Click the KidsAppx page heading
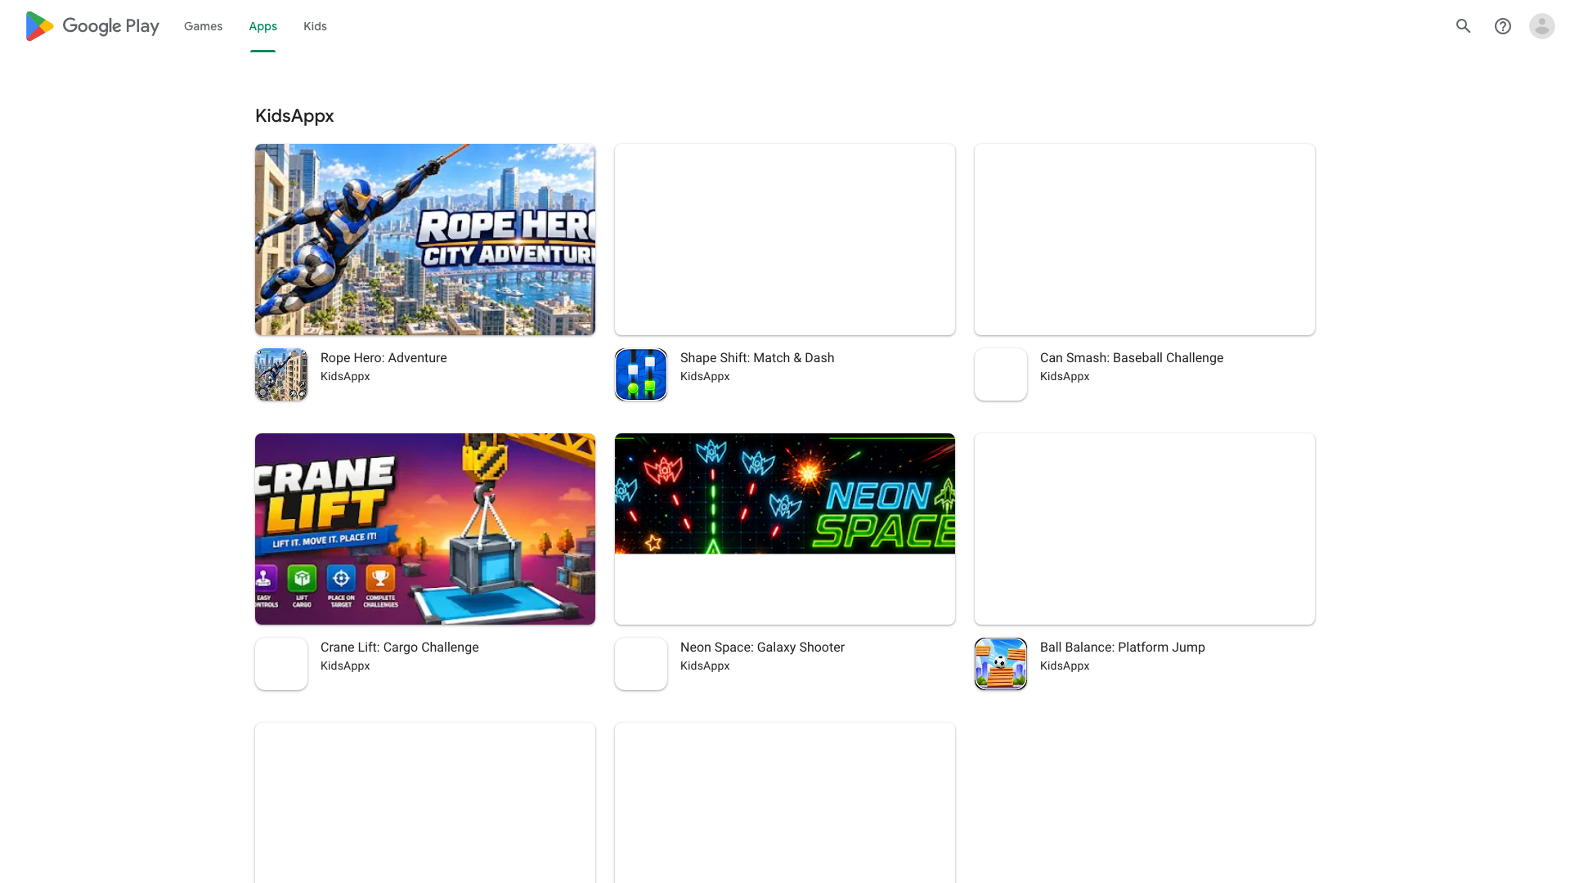1570x883 pixels. coord(294,116)
